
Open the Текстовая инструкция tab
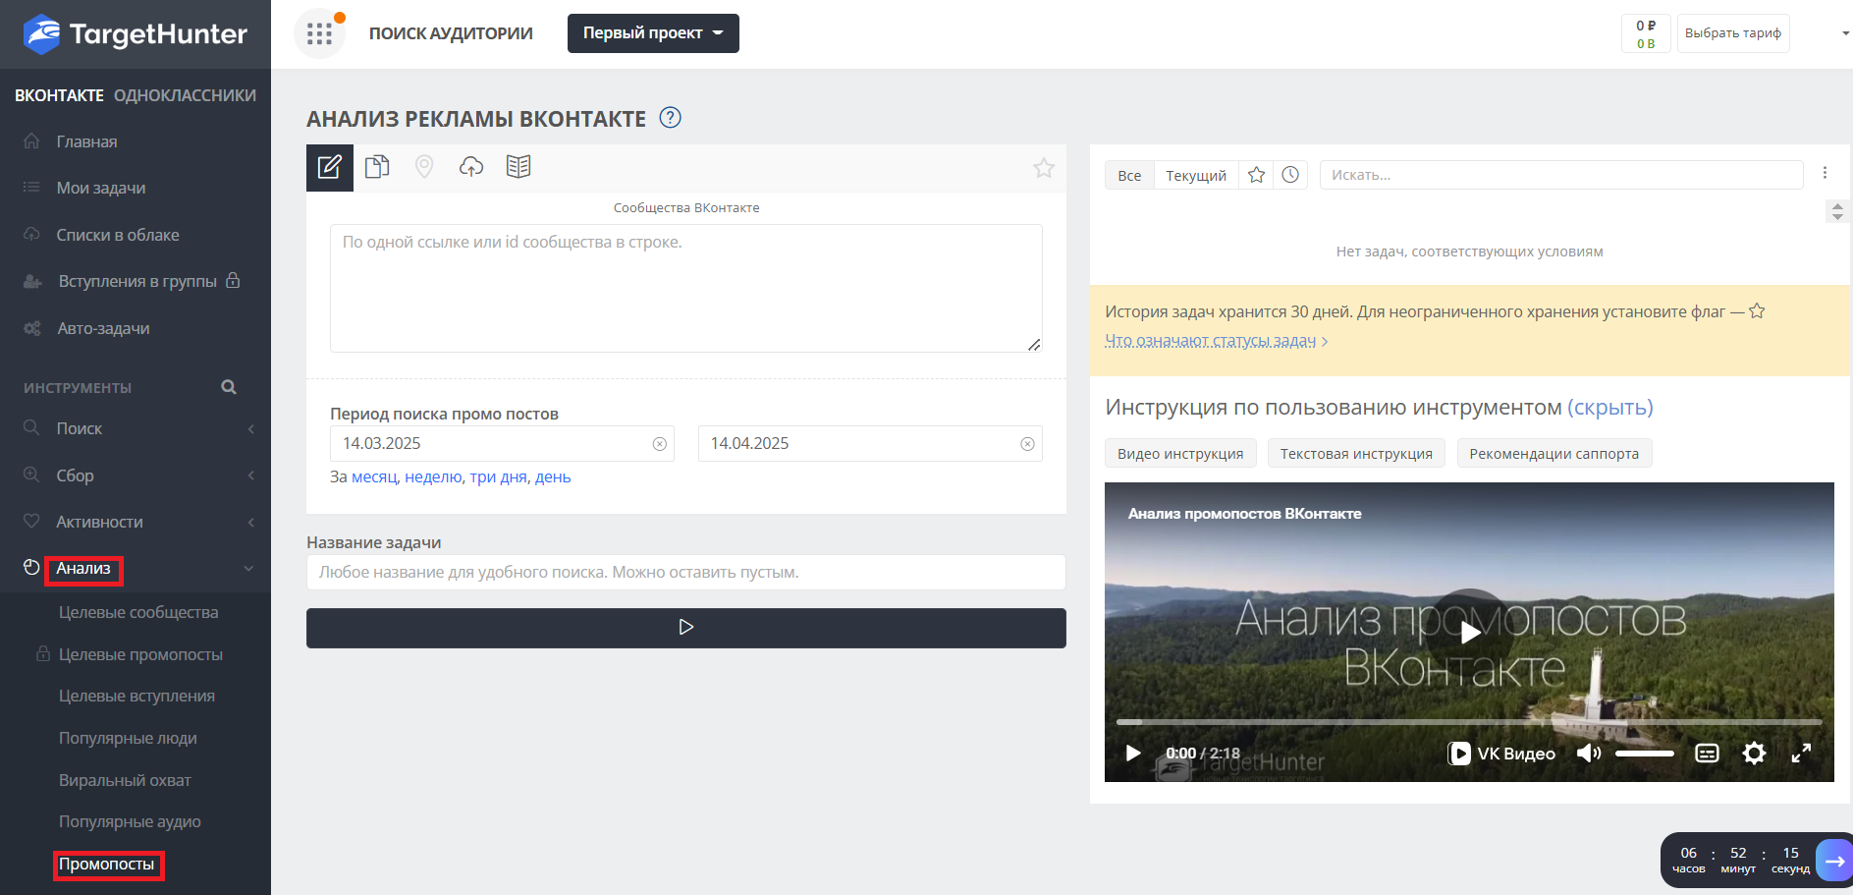click(x=1355, y=454)
